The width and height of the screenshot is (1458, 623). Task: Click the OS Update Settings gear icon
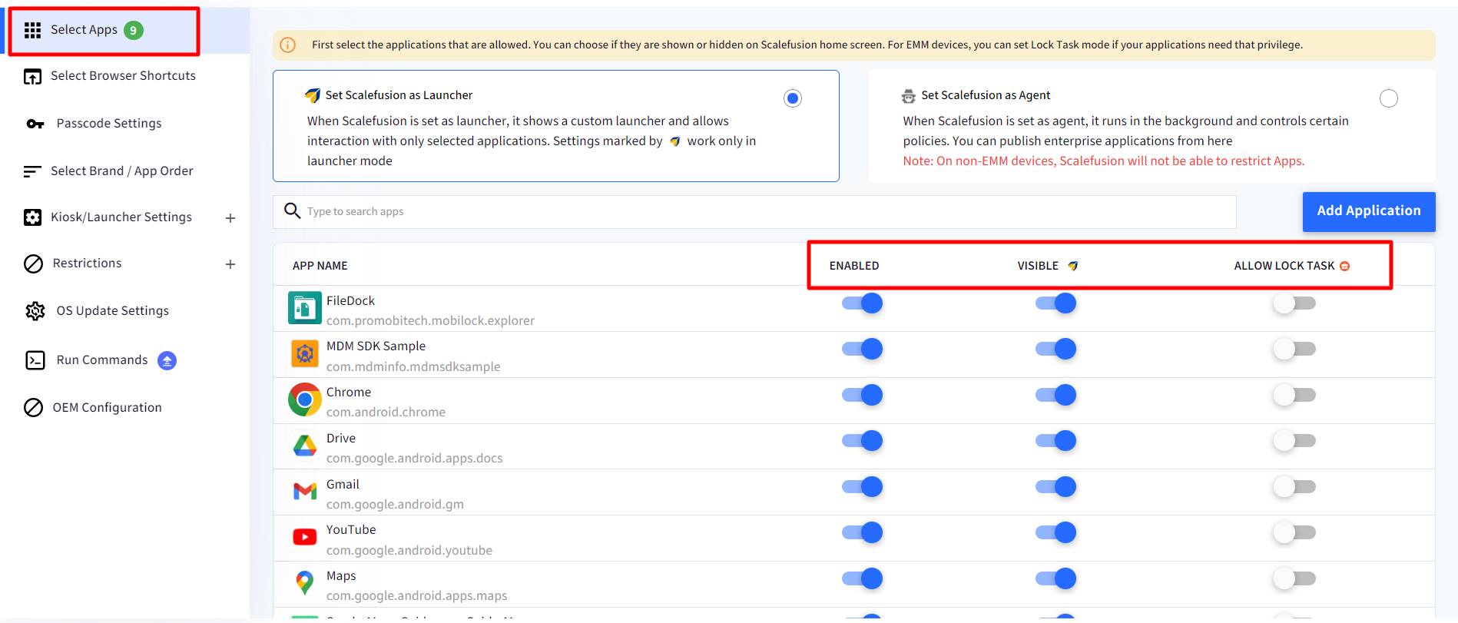35,311
